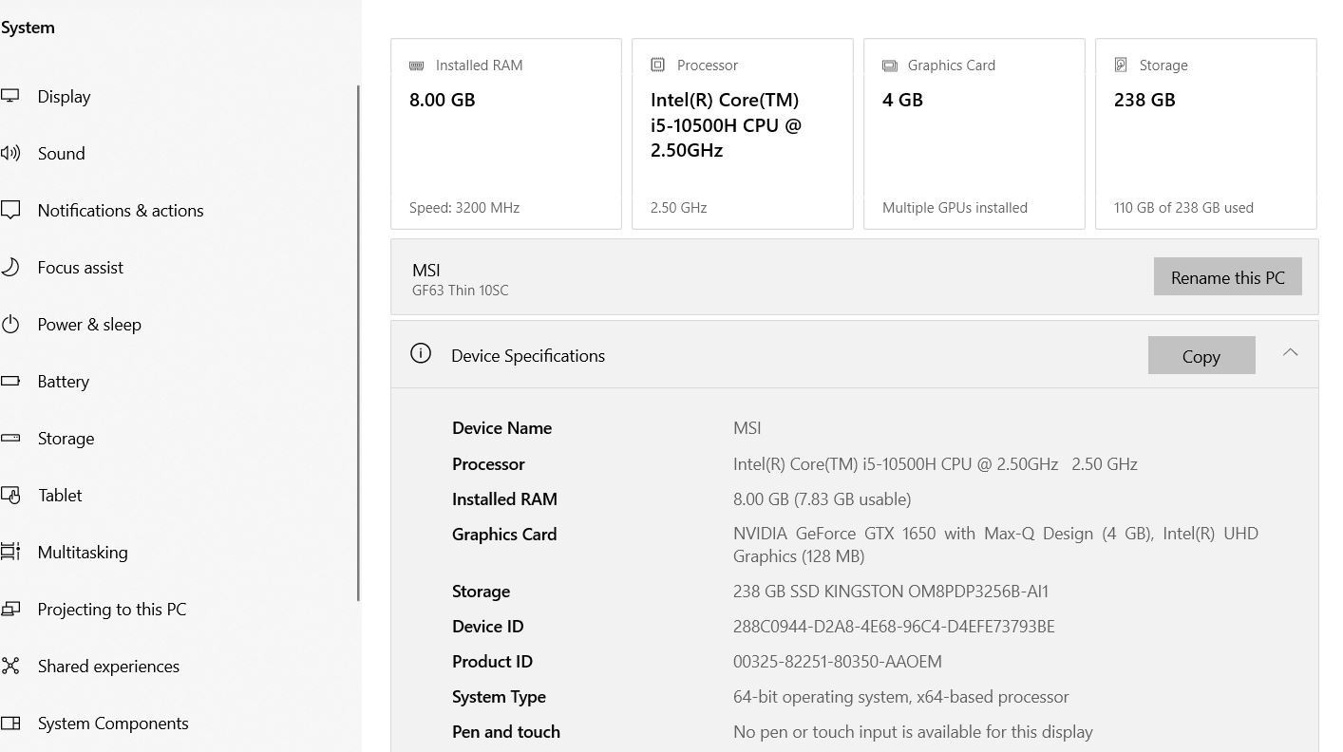
Task: Click '8.00 GB (7.83 GB usable)' value
Action: click(x=822, y=498)
